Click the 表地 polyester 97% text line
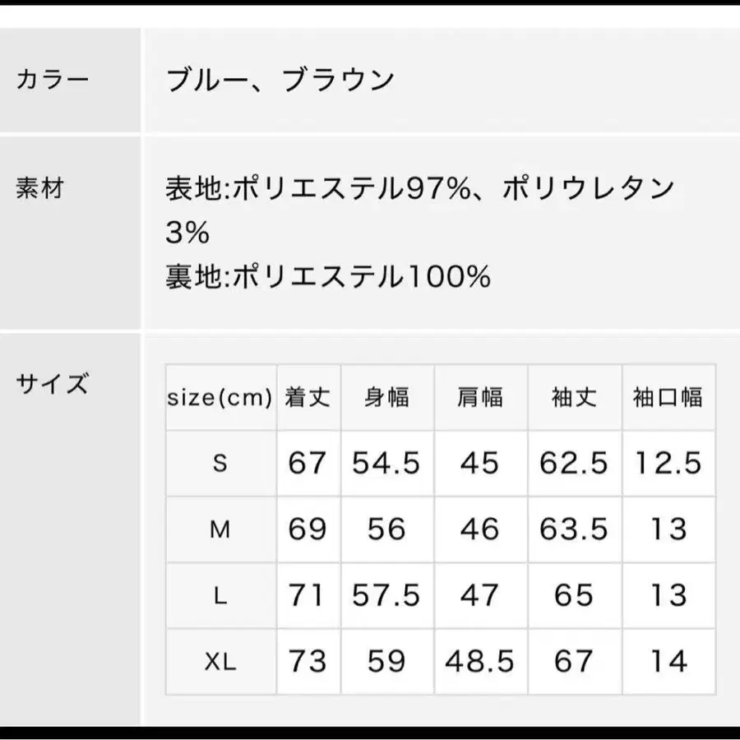 pos(420,190)
